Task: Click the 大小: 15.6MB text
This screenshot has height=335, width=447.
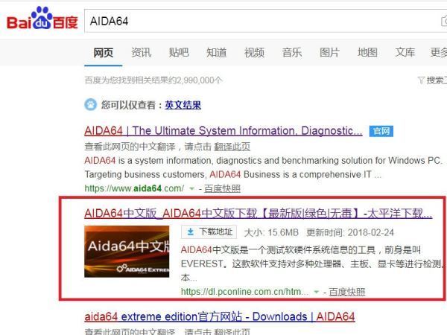Action: [271, 232]
